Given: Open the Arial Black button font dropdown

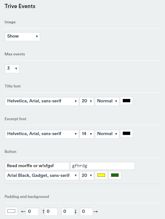Looking at the screenshot, I should tap(42, 175).
